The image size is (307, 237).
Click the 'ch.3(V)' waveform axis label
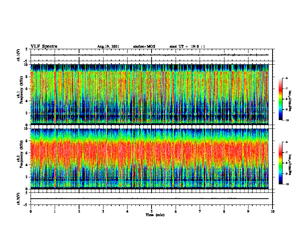click(x=19, y=199)
